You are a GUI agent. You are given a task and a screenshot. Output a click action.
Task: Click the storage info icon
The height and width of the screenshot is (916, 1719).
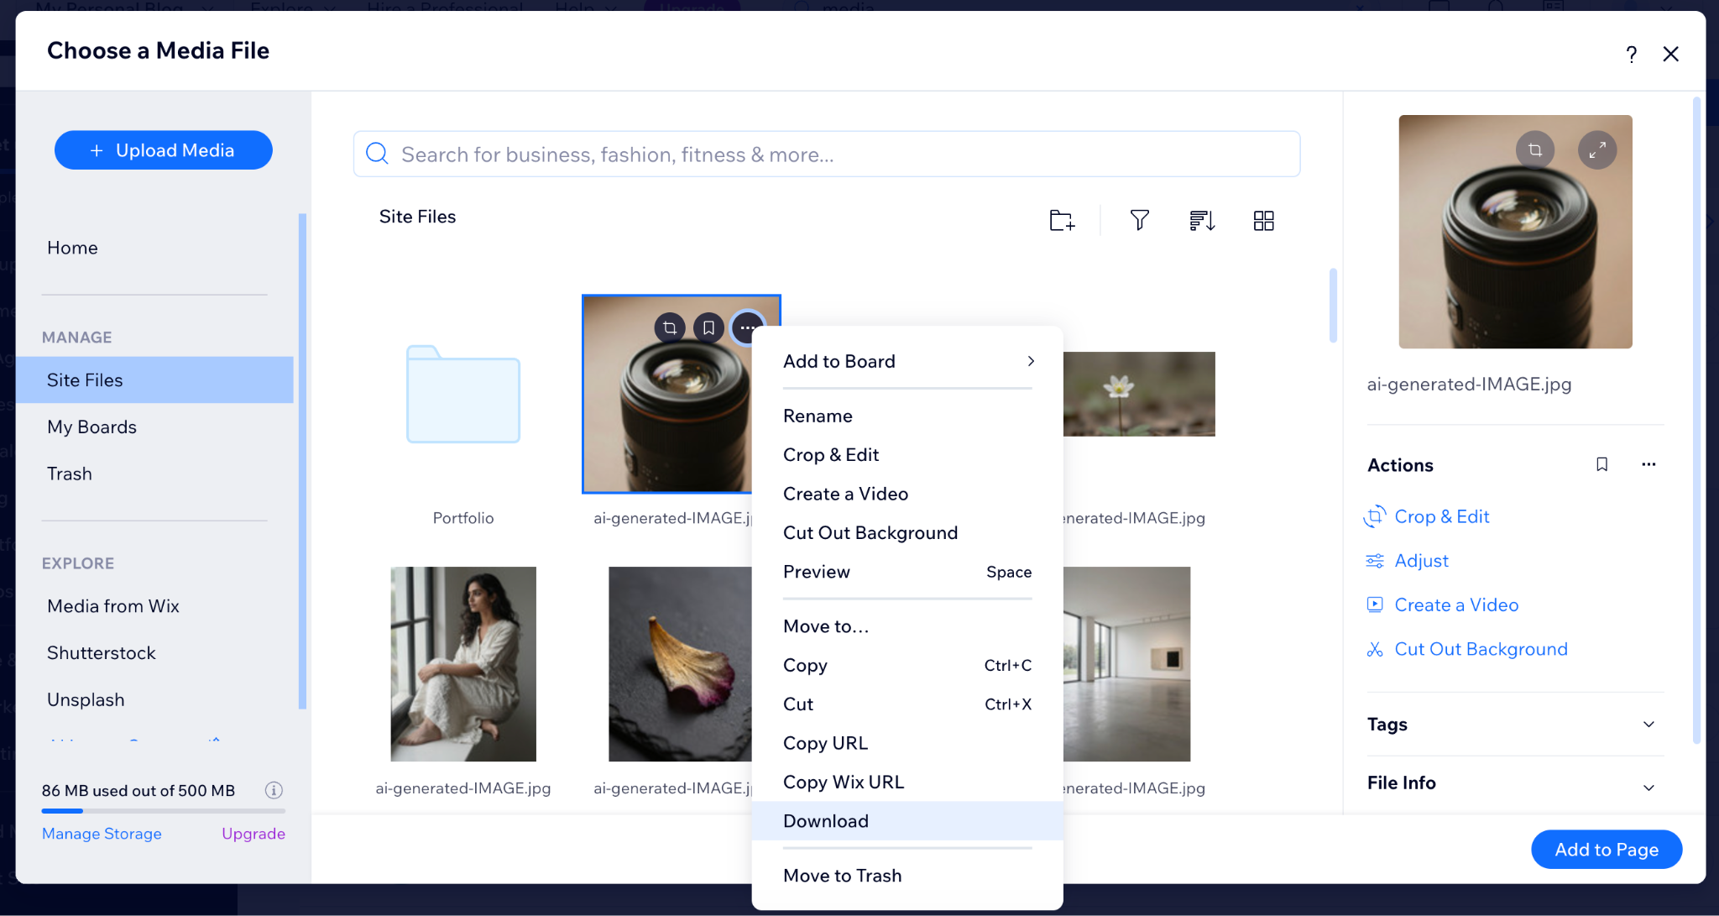[x=274, y=790]
